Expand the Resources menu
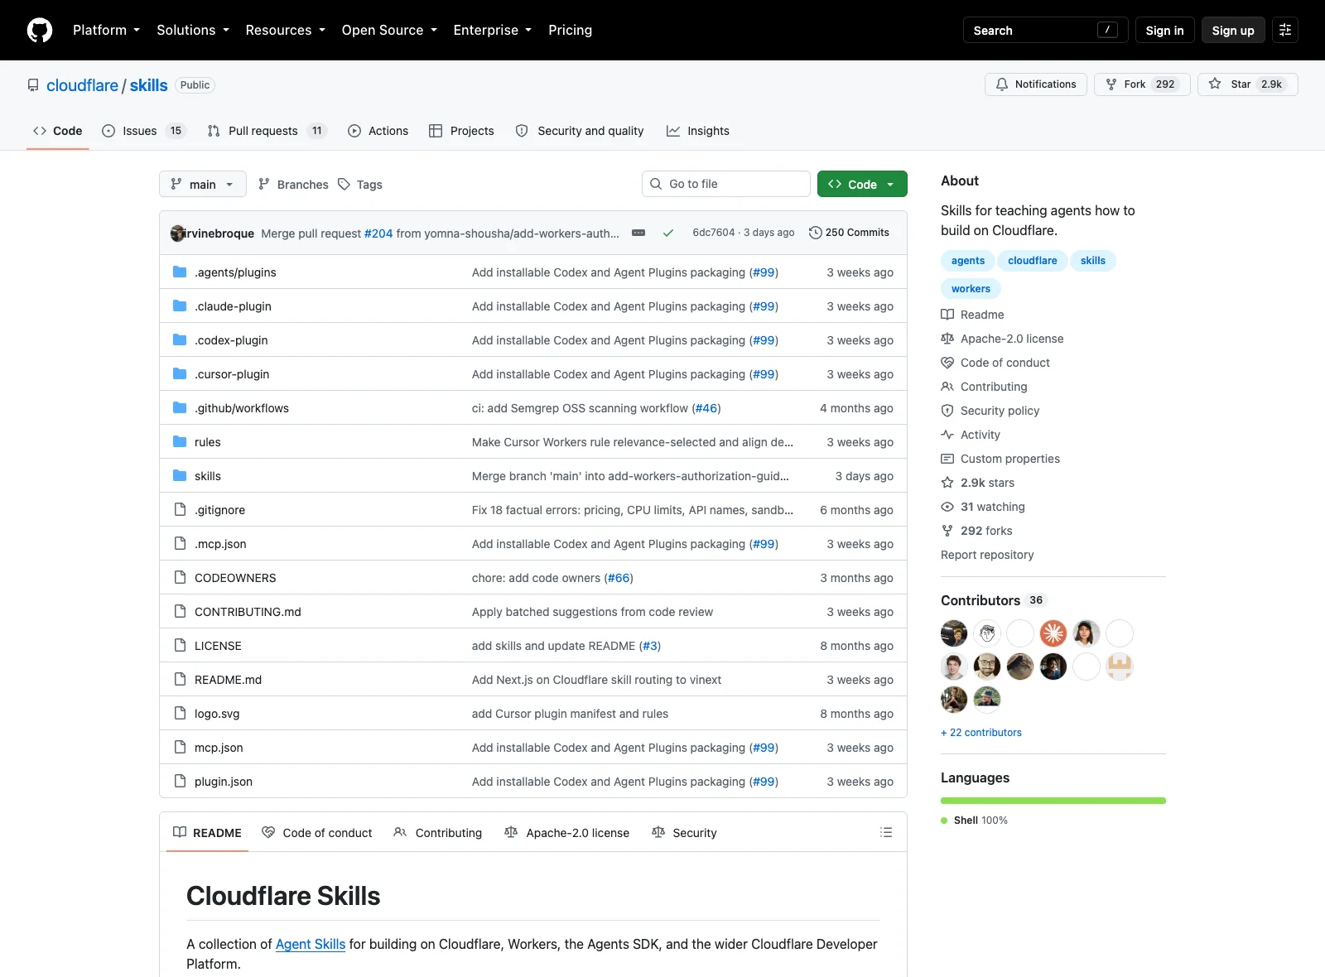 point(285,30)
